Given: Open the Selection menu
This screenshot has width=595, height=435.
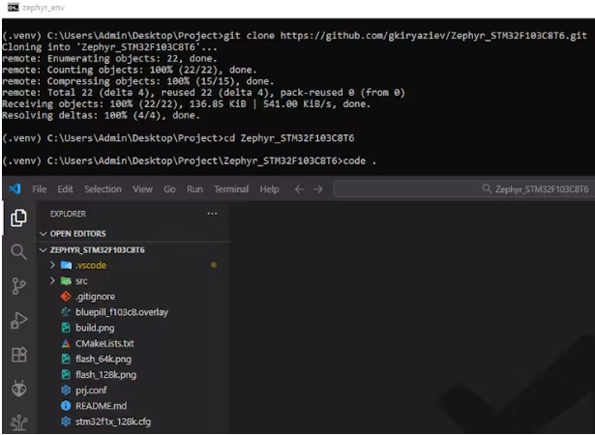Looking at the screenshot, I should pos(103,189).
